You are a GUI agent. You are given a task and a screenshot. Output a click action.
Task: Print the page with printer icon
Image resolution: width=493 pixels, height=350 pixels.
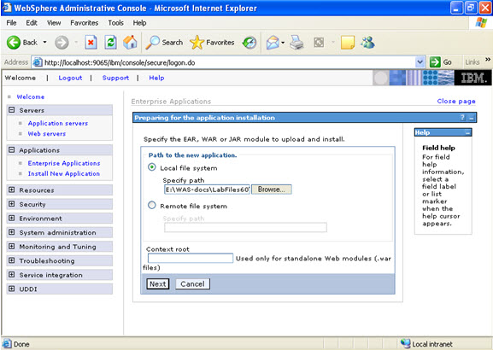click(296, 43)
